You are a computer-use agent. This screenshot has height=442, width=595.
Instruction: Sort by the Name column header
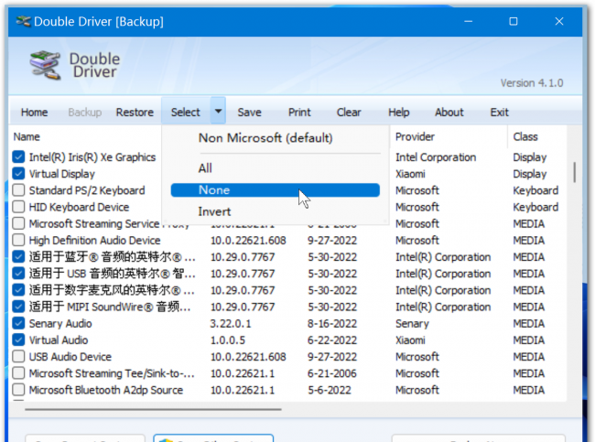pos(27,136)
